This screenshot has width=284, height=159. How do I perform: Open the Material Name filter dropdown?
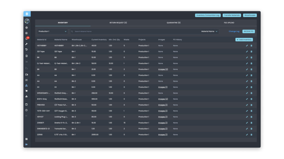[x=209, y=31]
